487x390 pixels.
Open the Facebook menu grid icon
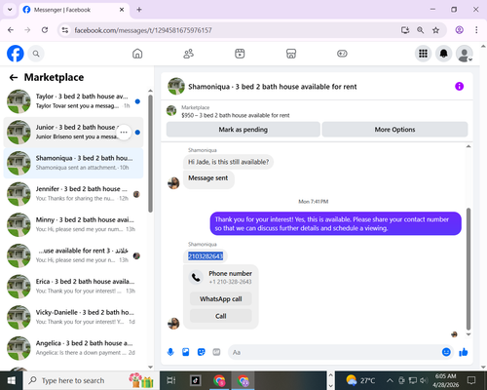[x=423, y=54]
